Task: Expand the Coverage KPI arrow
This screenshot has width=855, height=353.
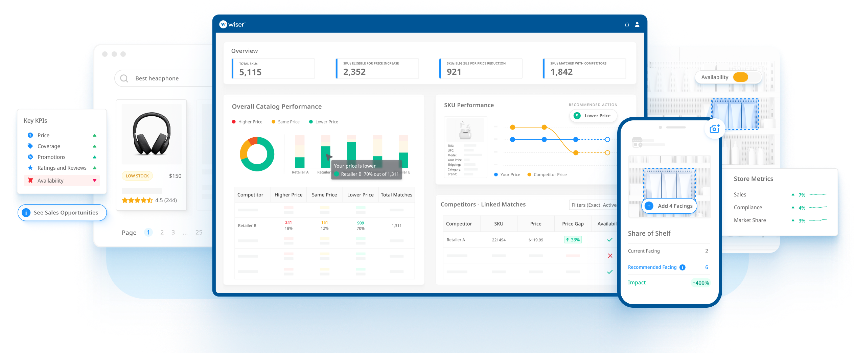Action: point(95,146)
